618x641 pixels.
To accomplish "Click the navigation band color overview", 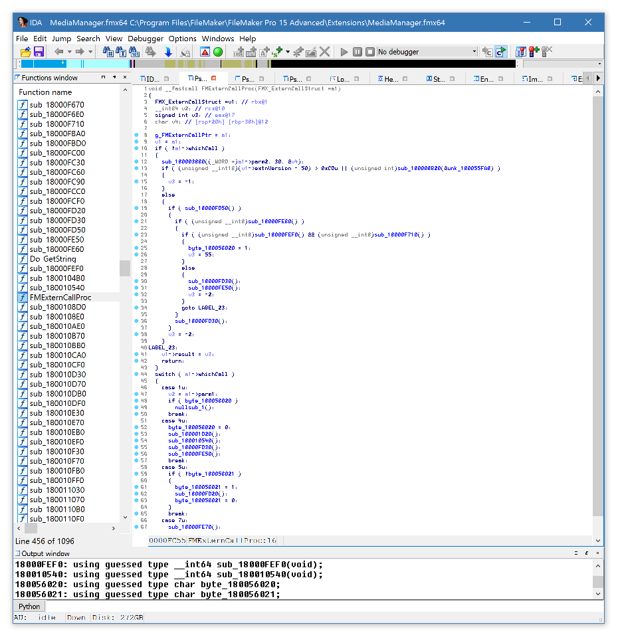I will pyautogui.click(x=268, y=64).
